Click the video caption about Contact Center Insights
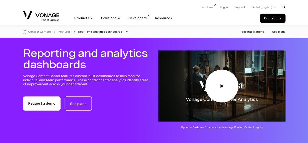308x143 pixels. pos(222,127)
